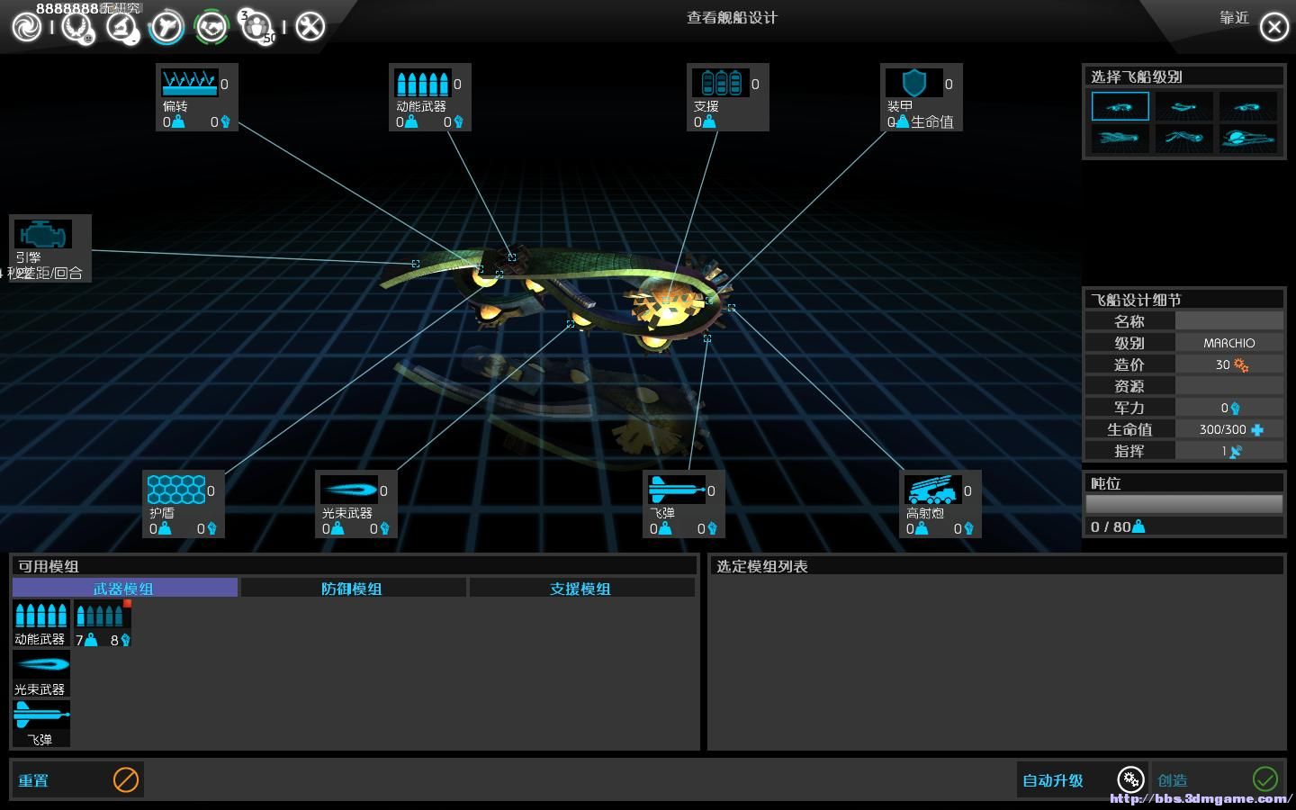This screenshot has width=1296, height=810.
Task: Click the 生命值 300/300 value
Action: tap(1229, 429)
